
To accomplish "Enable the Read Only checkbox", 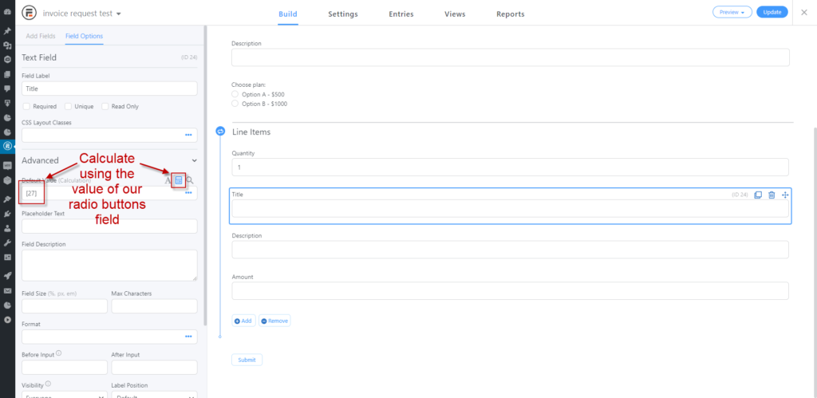I will pyautogui.click(x=105, y=106).
